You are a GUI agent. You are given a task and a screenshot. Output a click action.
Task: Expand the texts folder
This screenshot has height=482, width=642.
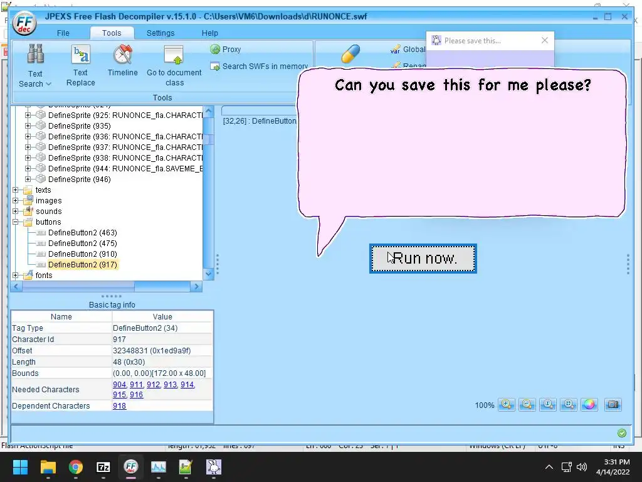coord(16,190)
